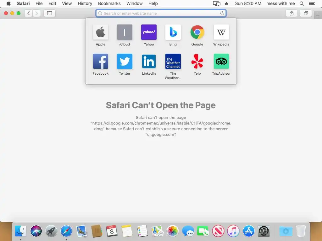This screenshot has width=322, height=241.
Task: Open the Edit menu
Action: tap(52, 3)
